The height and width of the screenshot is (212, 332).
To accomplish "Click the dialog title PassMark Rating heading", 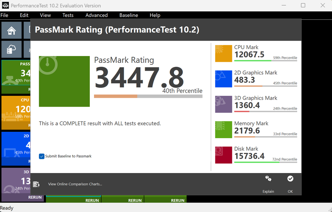I will point(117,30).
